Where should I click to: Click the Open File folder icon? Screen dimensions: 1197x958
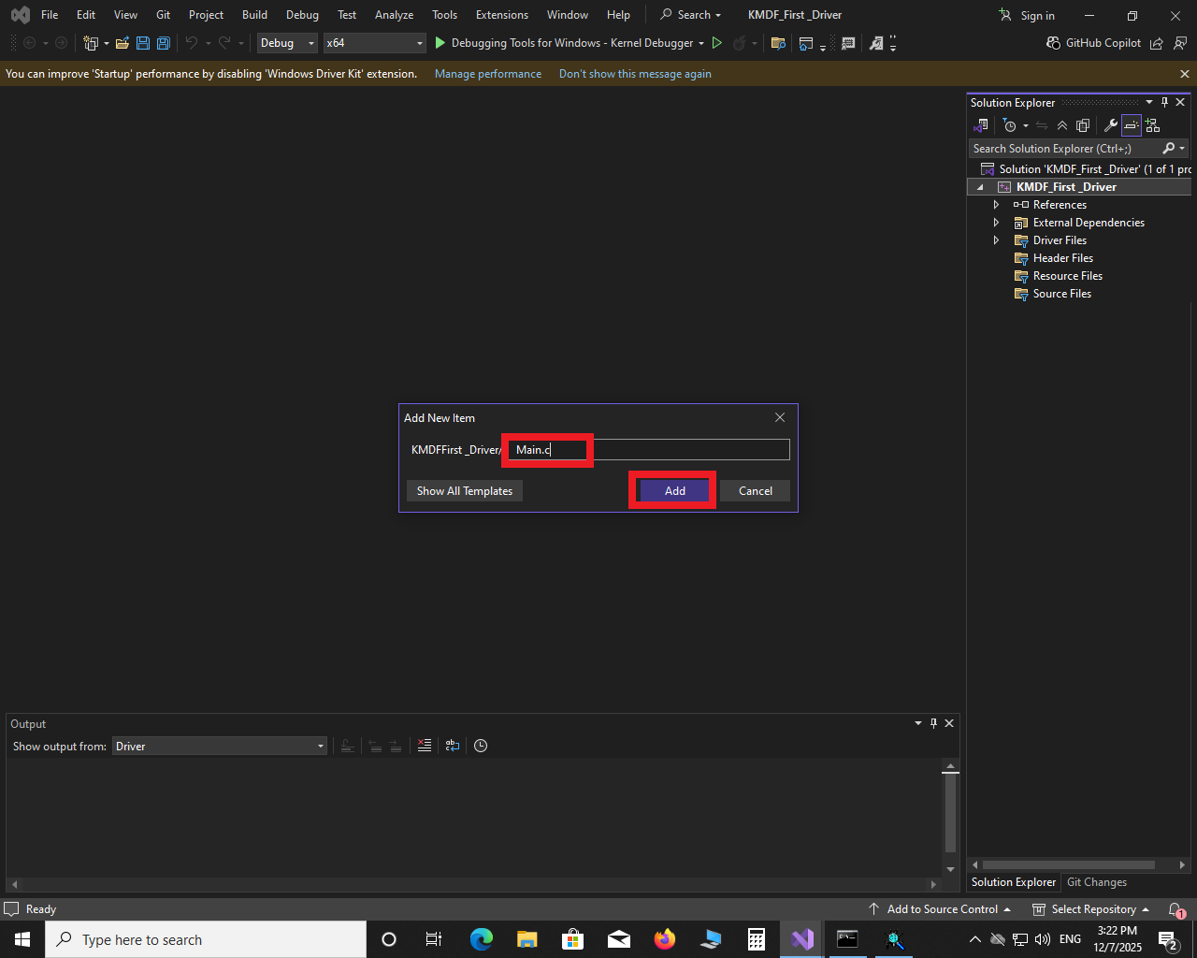click(x=122, y=43)
